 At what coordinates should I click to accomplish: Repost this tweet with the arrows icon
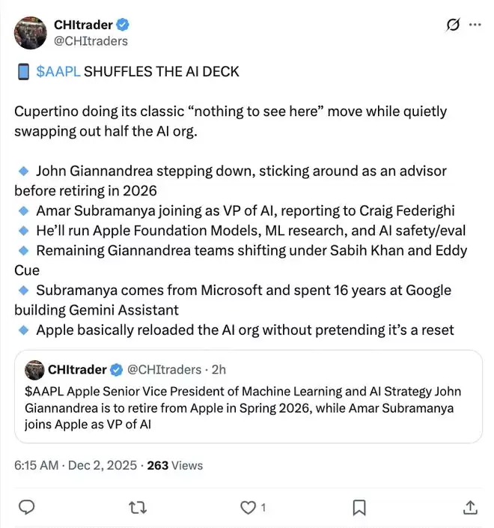tap(137, 507)
